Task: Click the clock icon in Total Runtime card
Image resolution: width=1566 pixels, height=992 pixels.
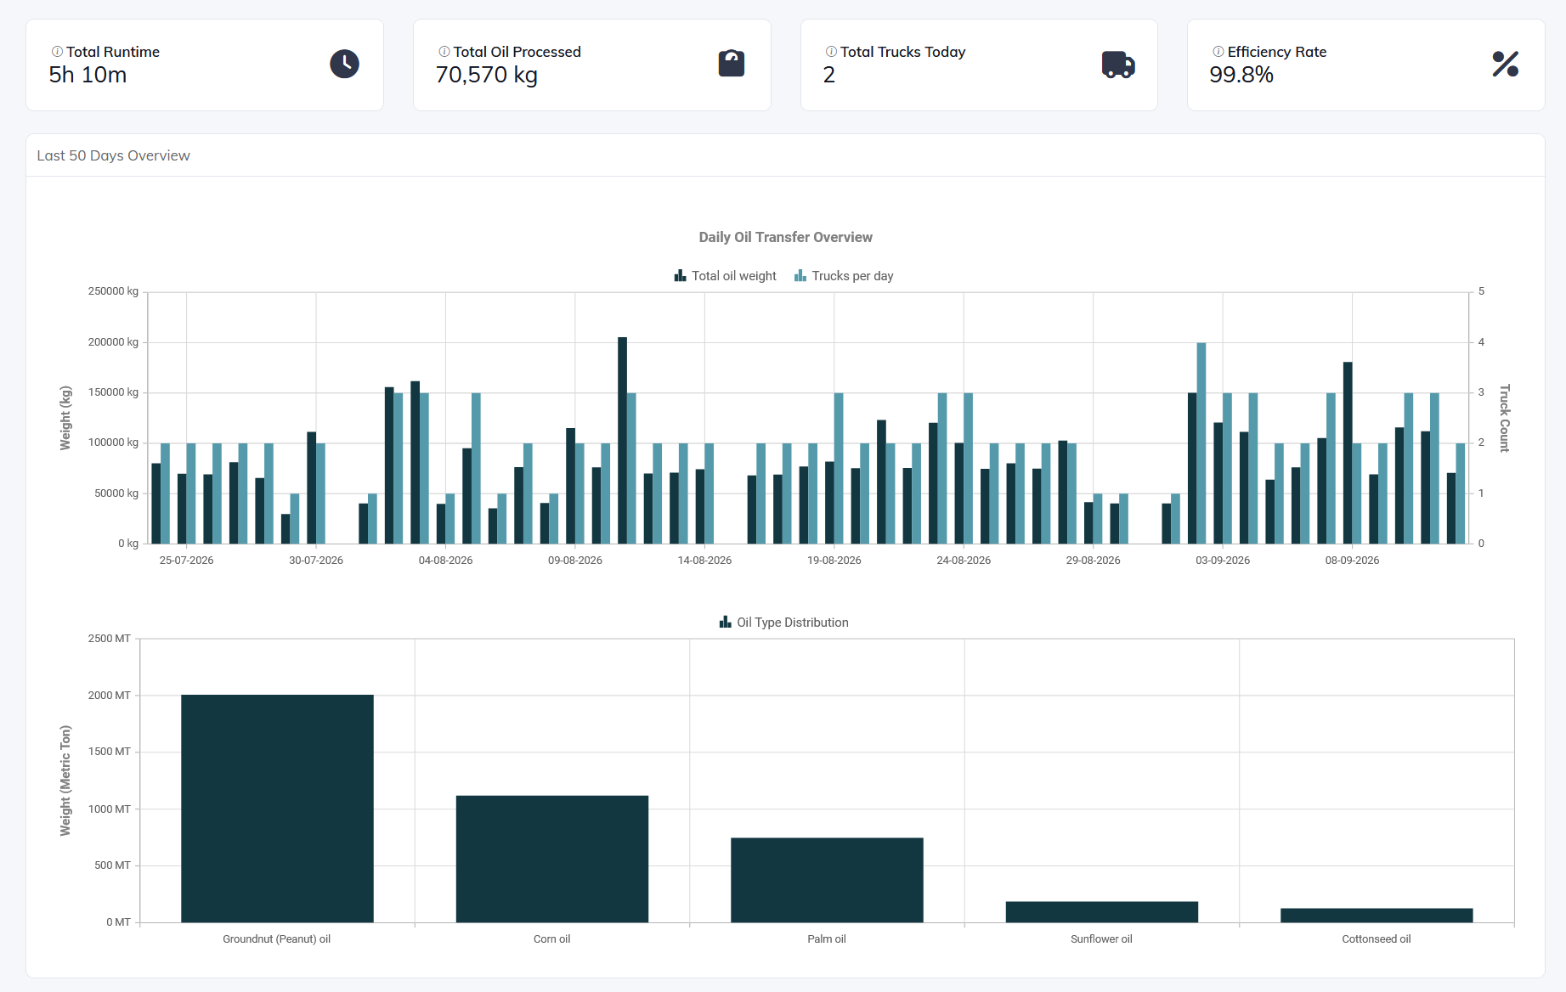Action: pyautogui.click(x=344, y=64)
